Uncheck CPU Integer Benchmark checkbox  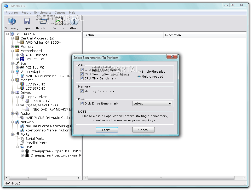(x=82, y=70)
